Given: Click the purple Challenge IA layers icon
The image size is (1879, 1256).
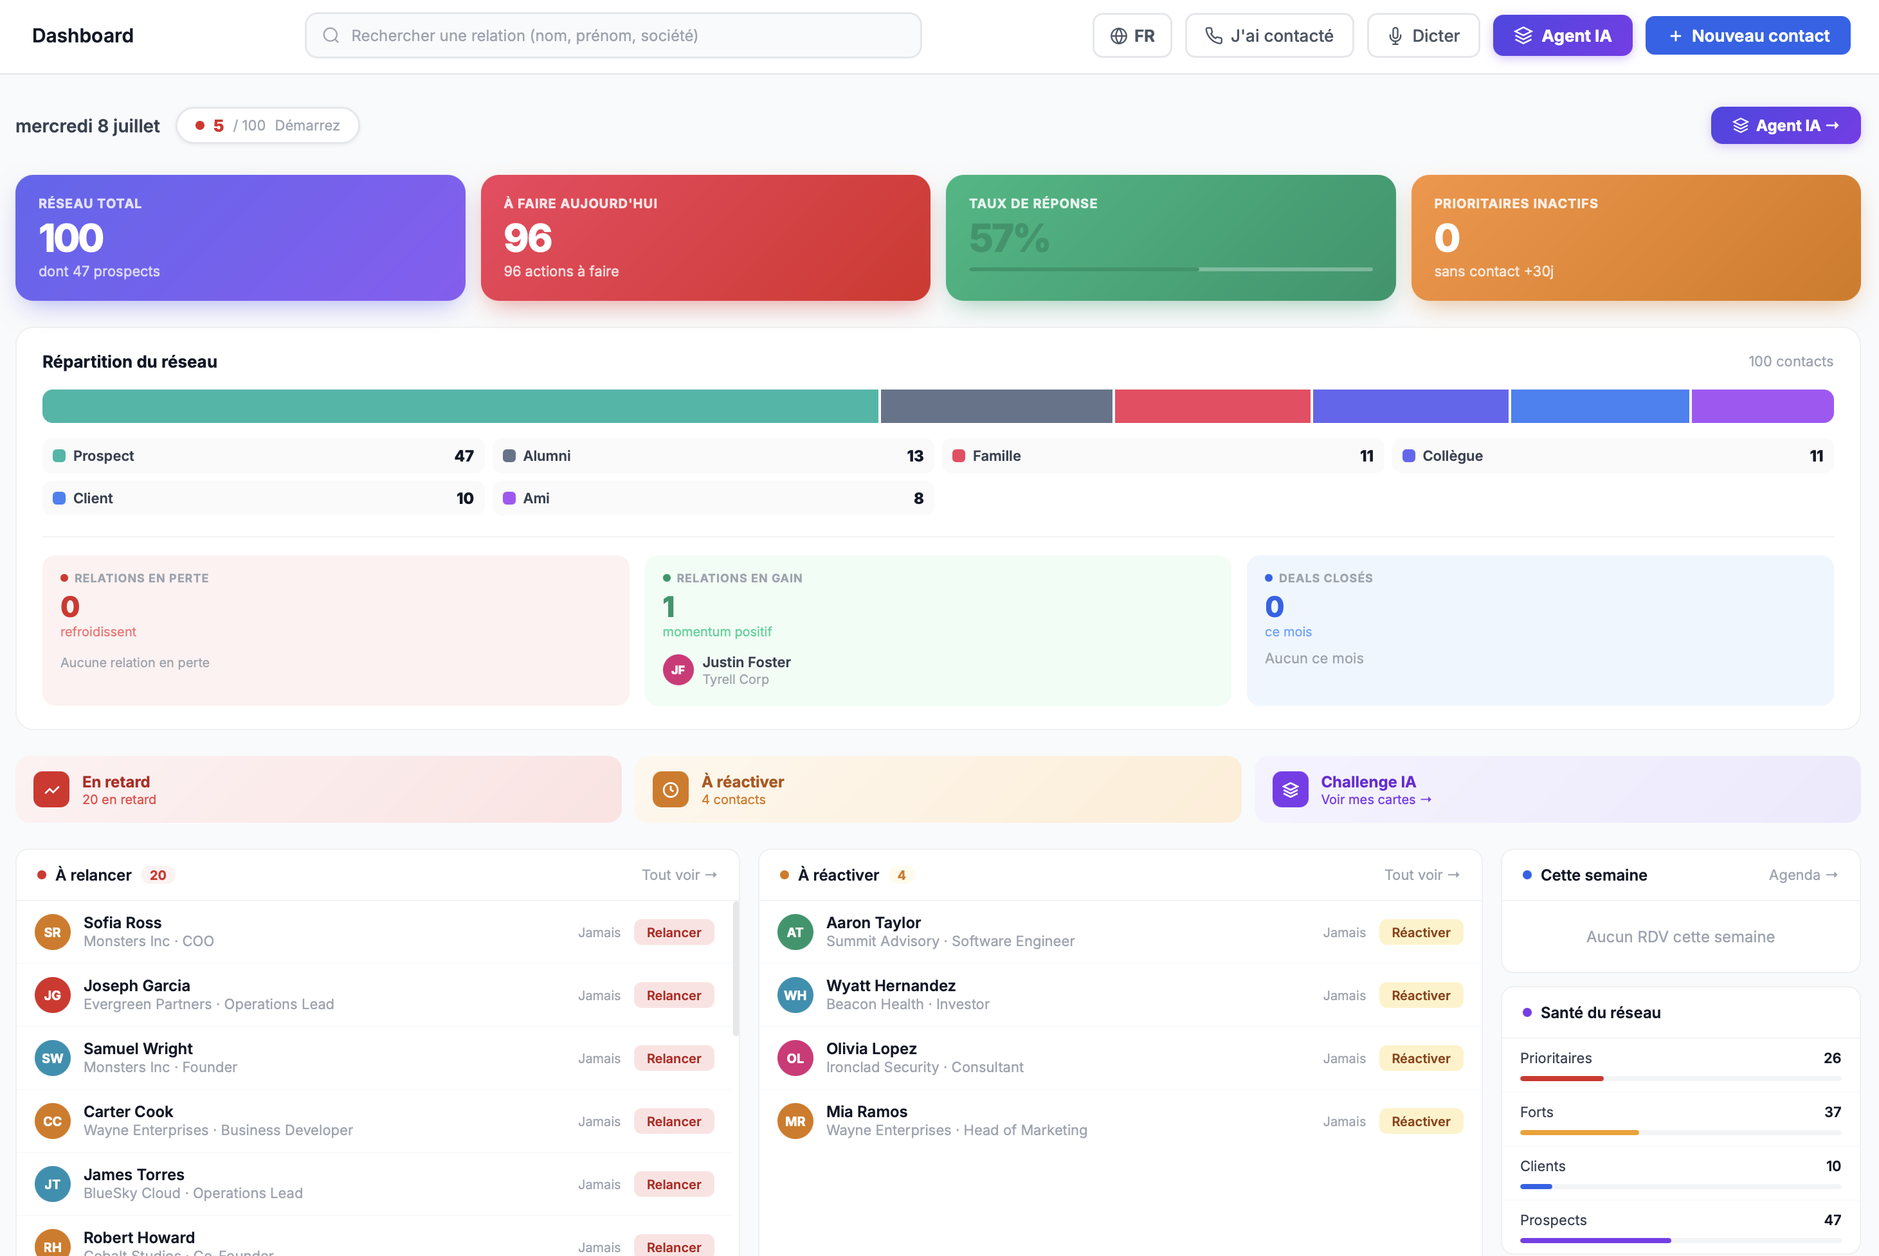Looking at the screenshot, I should [1290, 790].
